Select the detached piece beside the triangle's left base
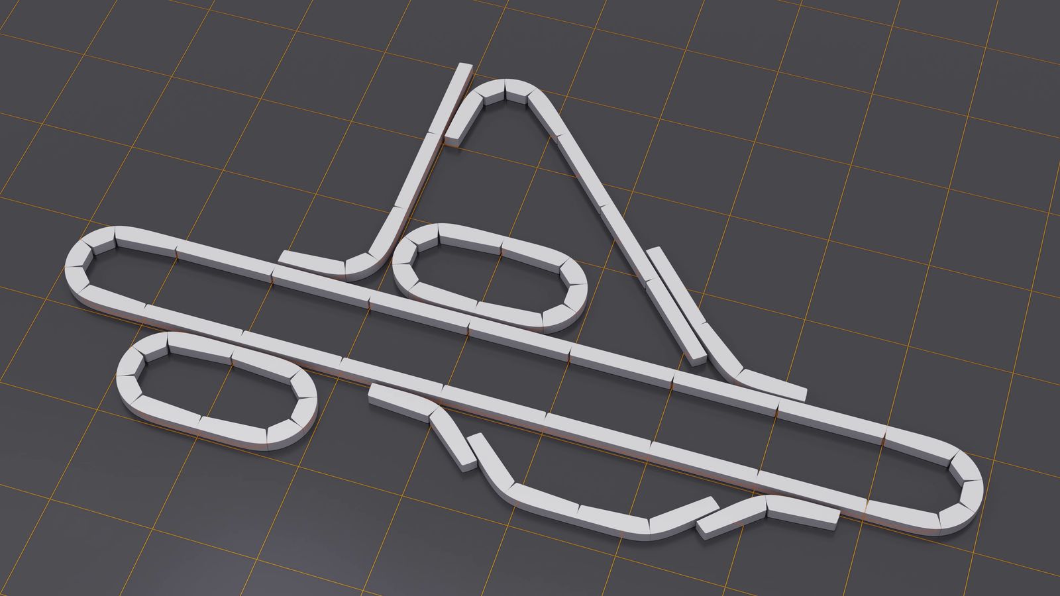The height and width of the screenshot is (596, 1060). [x=308, y=260]
